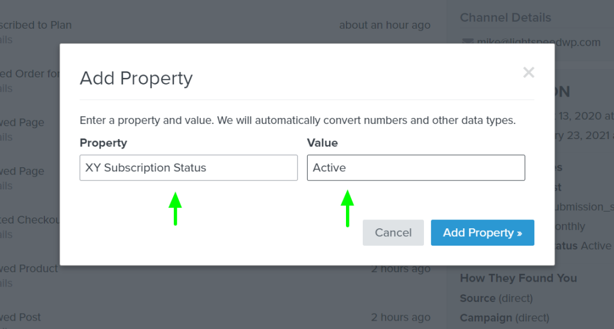The image size is (614, 329).
Task: Confirm with the blue Add Property button
Action: click(x=483, y=233)
